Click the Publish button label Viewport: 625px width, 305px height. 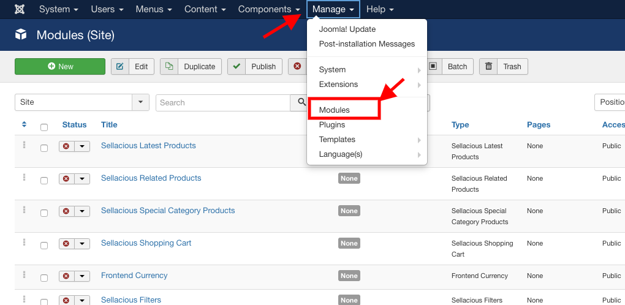click(263, 67)
